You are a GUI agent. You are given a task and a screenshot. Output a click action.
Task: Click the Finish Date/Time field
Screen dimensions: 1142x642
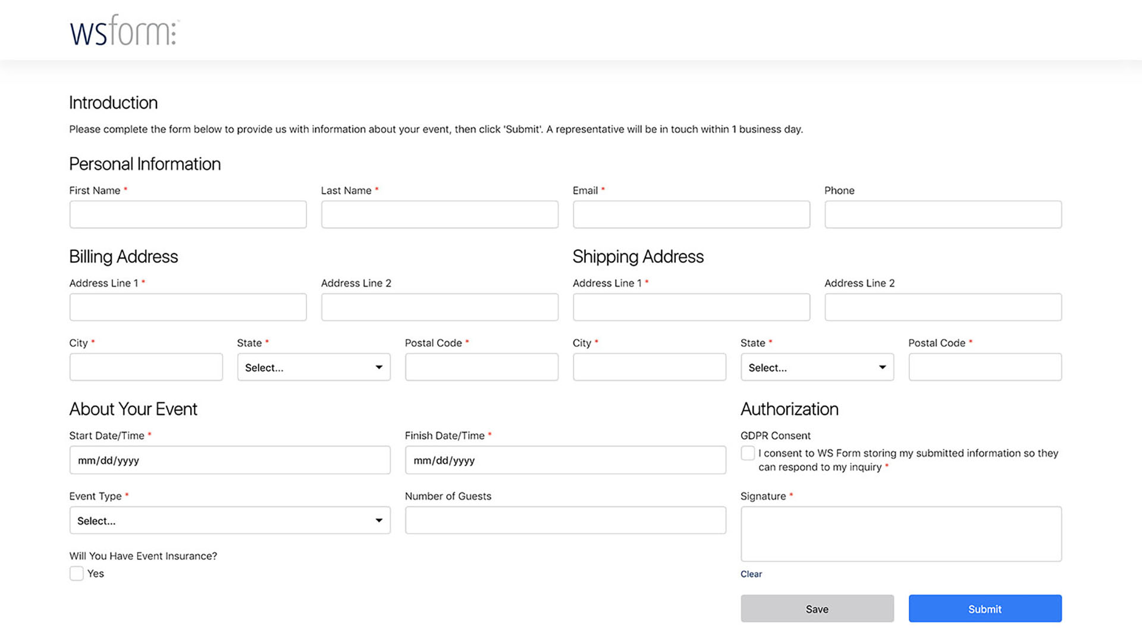565,460
